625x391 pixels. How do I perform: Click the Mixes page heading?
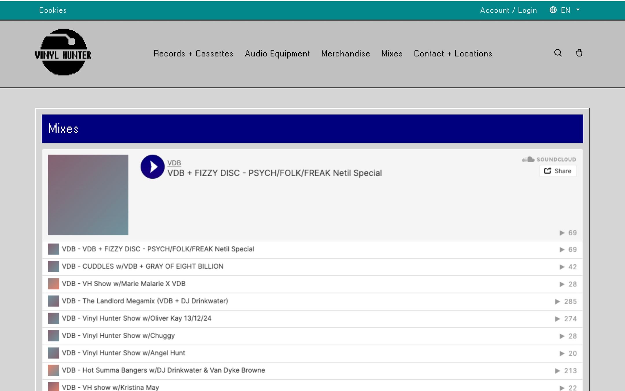(x=63, y=129)
